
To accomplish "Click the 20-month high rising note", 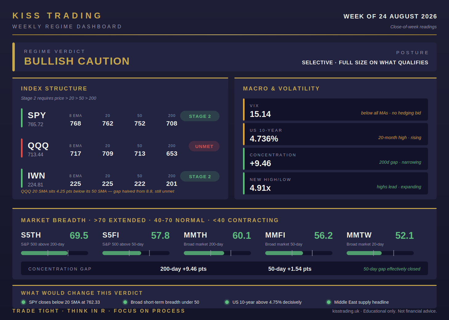I will (400, 138).
